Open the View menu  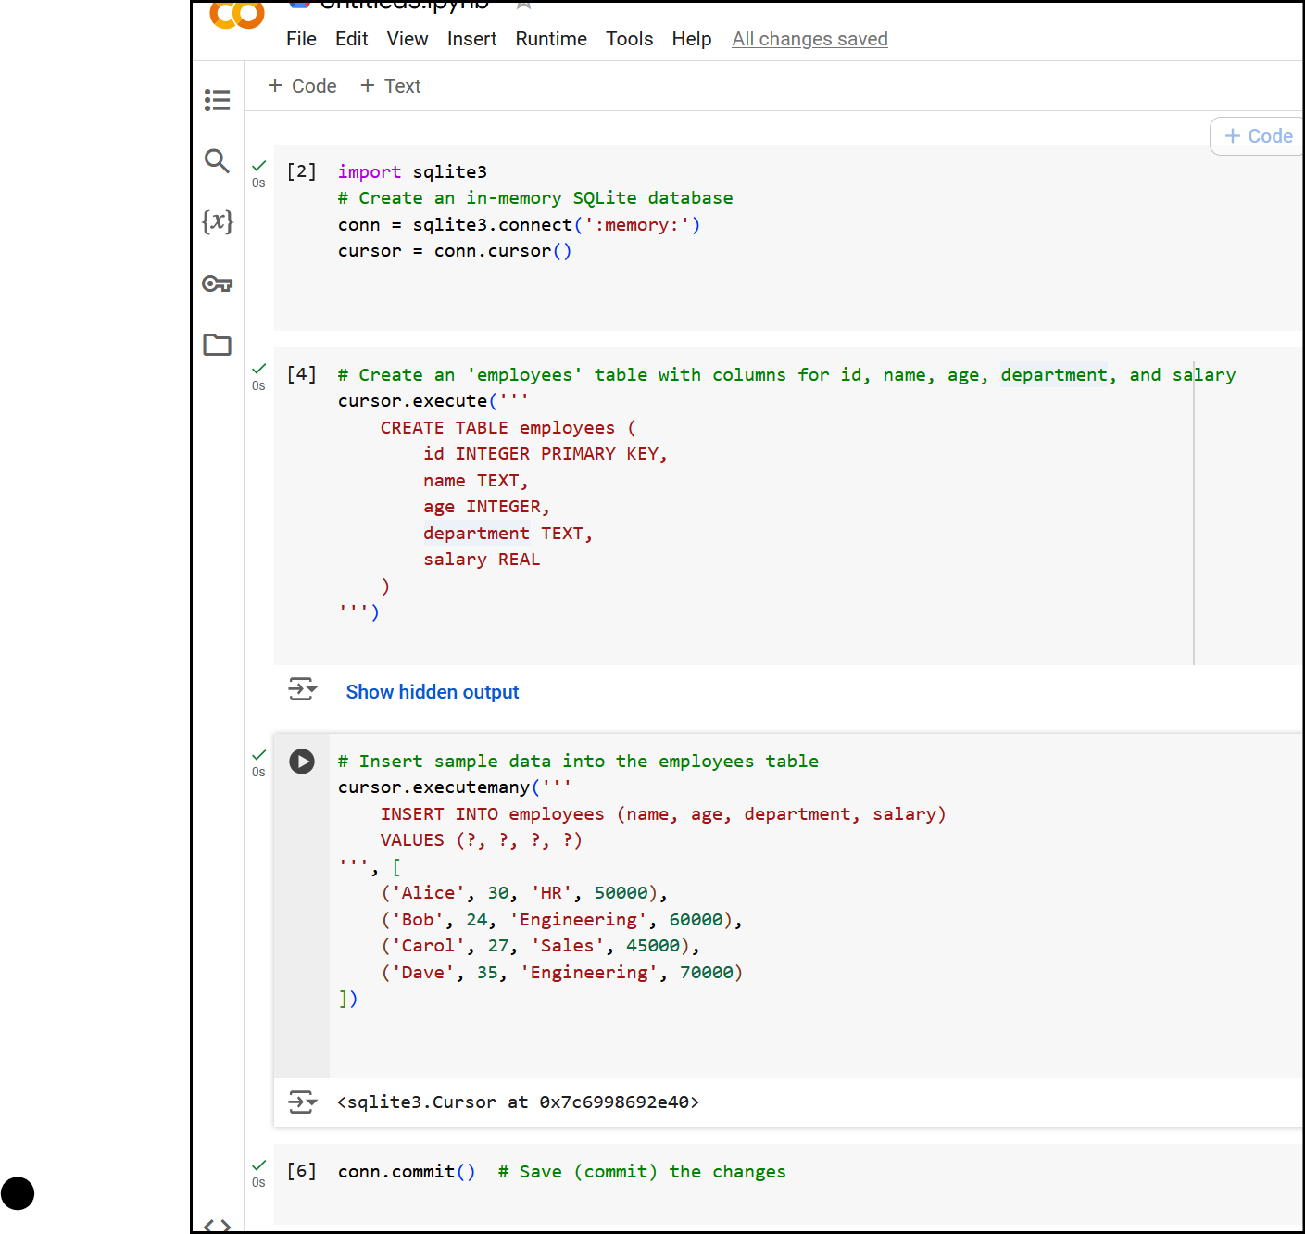tap(408, 39)
